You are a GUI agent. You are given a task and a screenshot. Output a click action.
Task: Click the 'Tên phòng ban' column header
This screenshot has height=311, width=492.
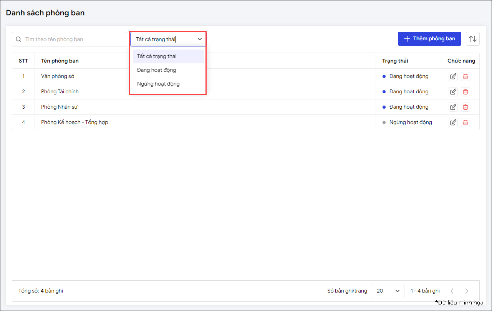point(60,61)
